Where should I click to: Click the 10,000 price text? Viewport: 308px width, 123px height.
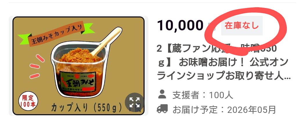tap(180, 26)
